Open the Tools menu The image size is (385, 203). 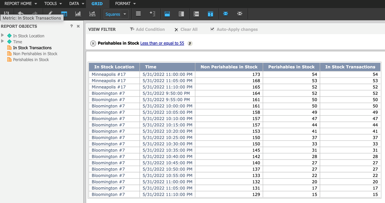pyautogui.click(x=53, y=4)
